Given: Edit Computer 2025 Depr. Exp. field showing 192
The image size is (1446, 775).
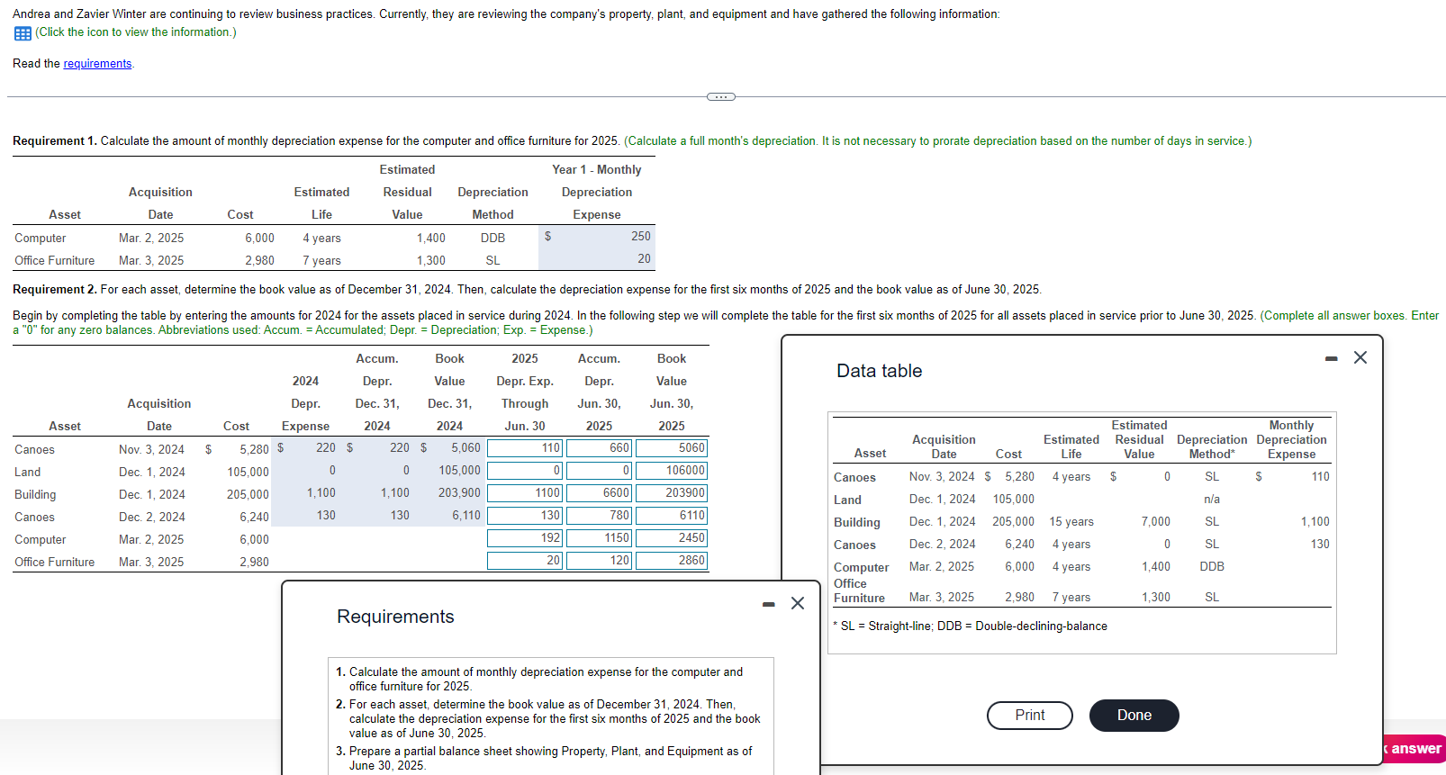Looking at the screenshot, I should click(525, 538).
